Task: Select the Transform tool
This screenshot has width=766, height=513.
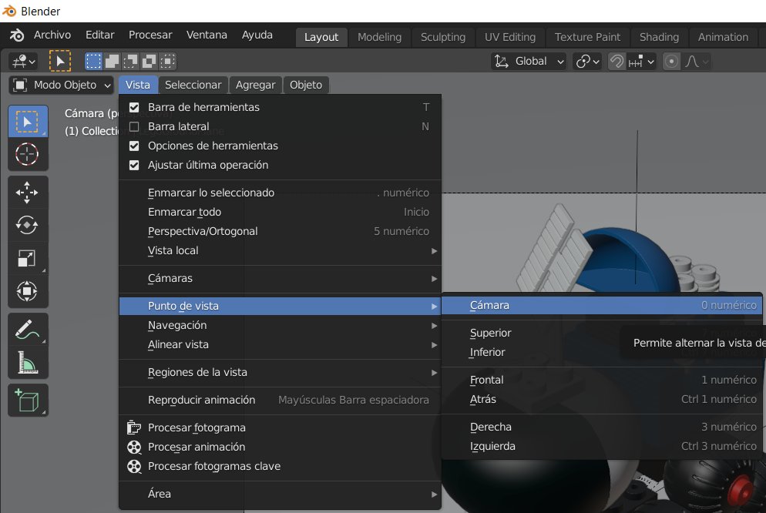Action: click(28, 291)
